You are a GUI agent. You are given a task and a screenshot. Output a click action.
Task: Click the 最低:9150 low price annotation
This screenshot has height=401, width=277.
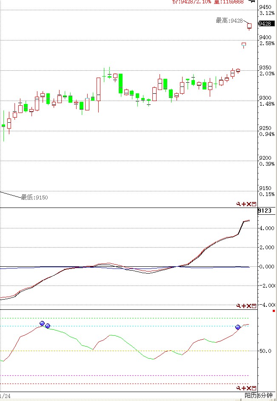[34, 197]
